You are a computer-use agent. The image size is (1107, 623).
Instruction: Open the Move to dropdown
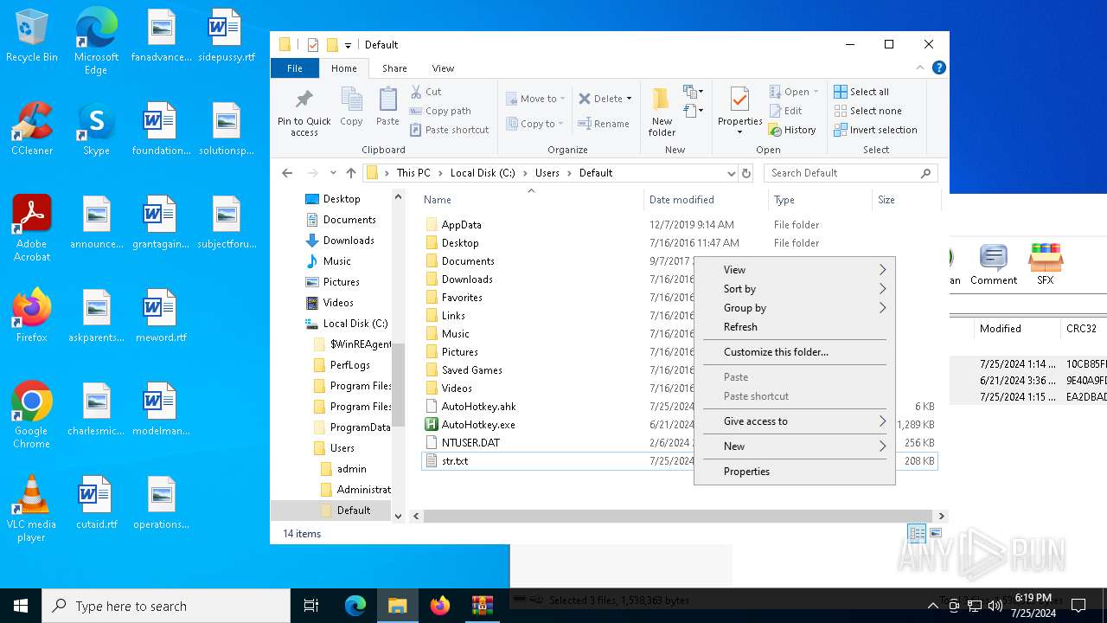(535, 99)
